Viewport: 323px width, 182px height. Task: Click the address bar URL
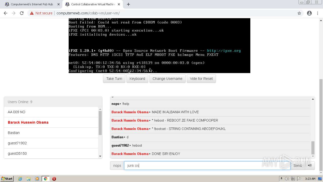coord(88,13)
